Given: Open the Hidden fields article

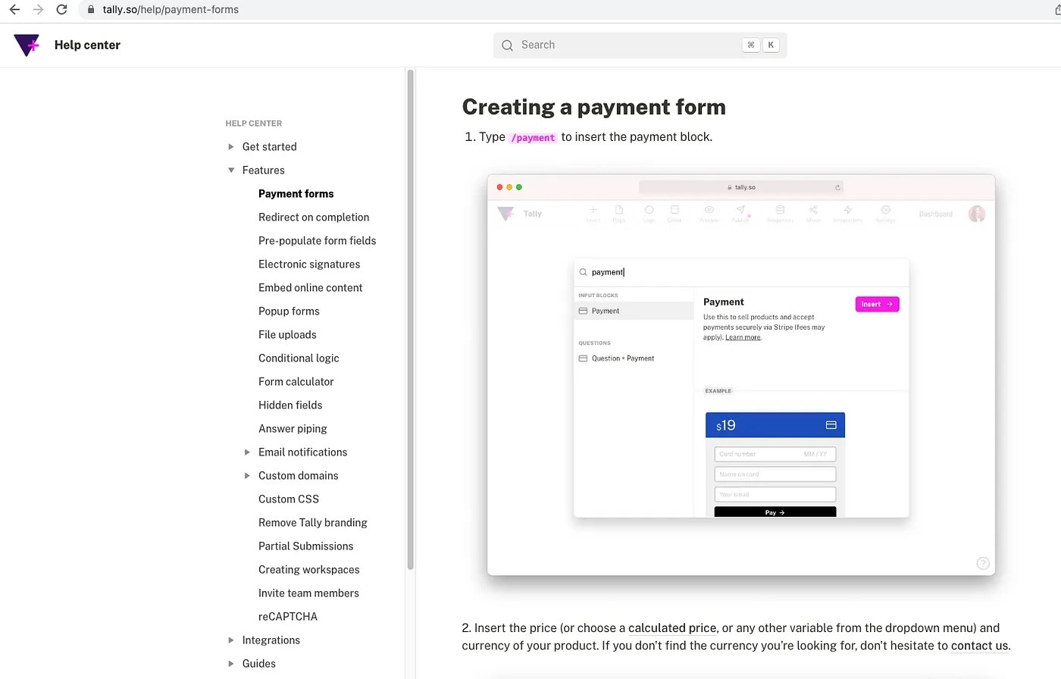Looking at the screenshot, I should 290,405.
